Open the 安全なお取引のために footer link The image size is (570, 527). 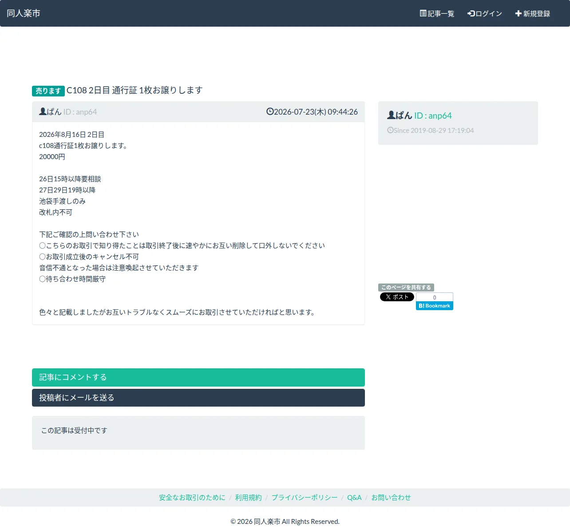coord(192,498)
